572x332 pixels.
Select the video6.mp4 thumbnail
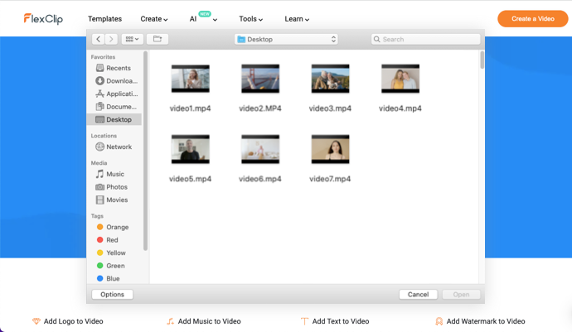pyautogui.click(x=260, y=149)
